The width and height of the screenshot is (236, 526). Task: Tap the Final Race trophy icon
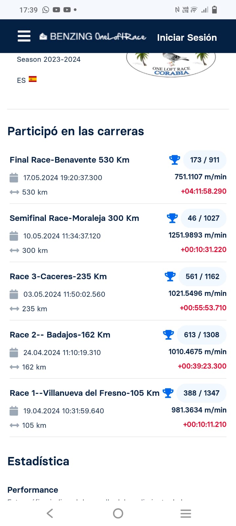pyautogui.click(x=174, y=160)
